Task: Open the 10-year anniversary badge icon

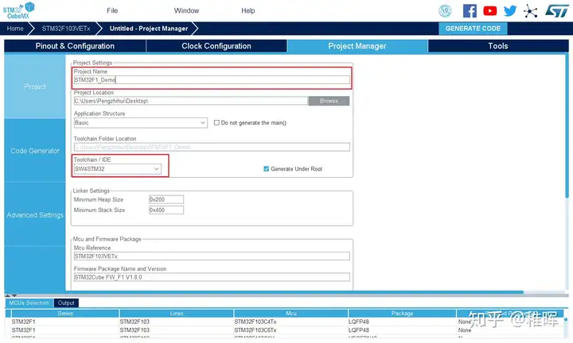Action: pyautogui.click(x=445, y=11)
